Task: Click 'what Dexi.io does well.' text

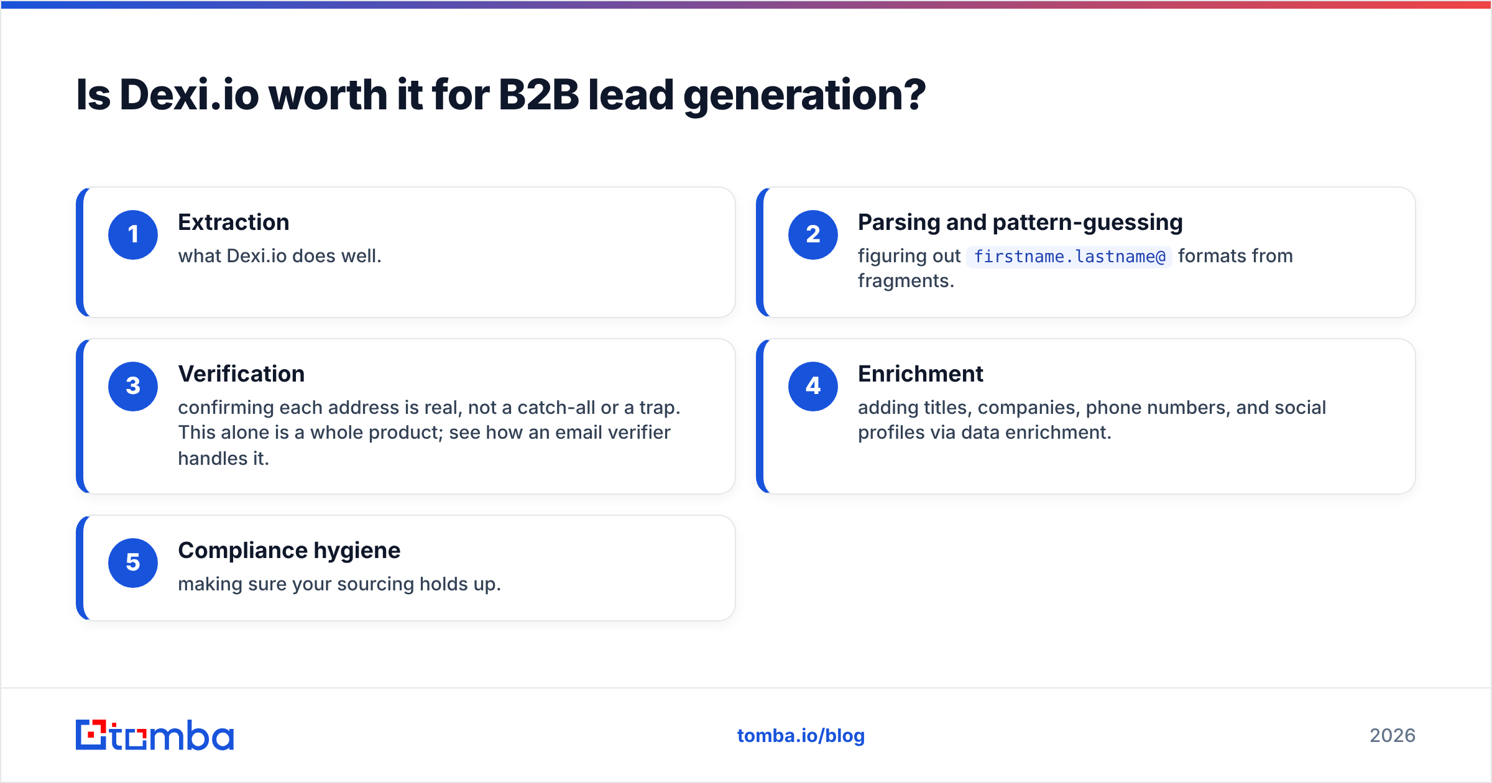Action: (x=280, y=256)
